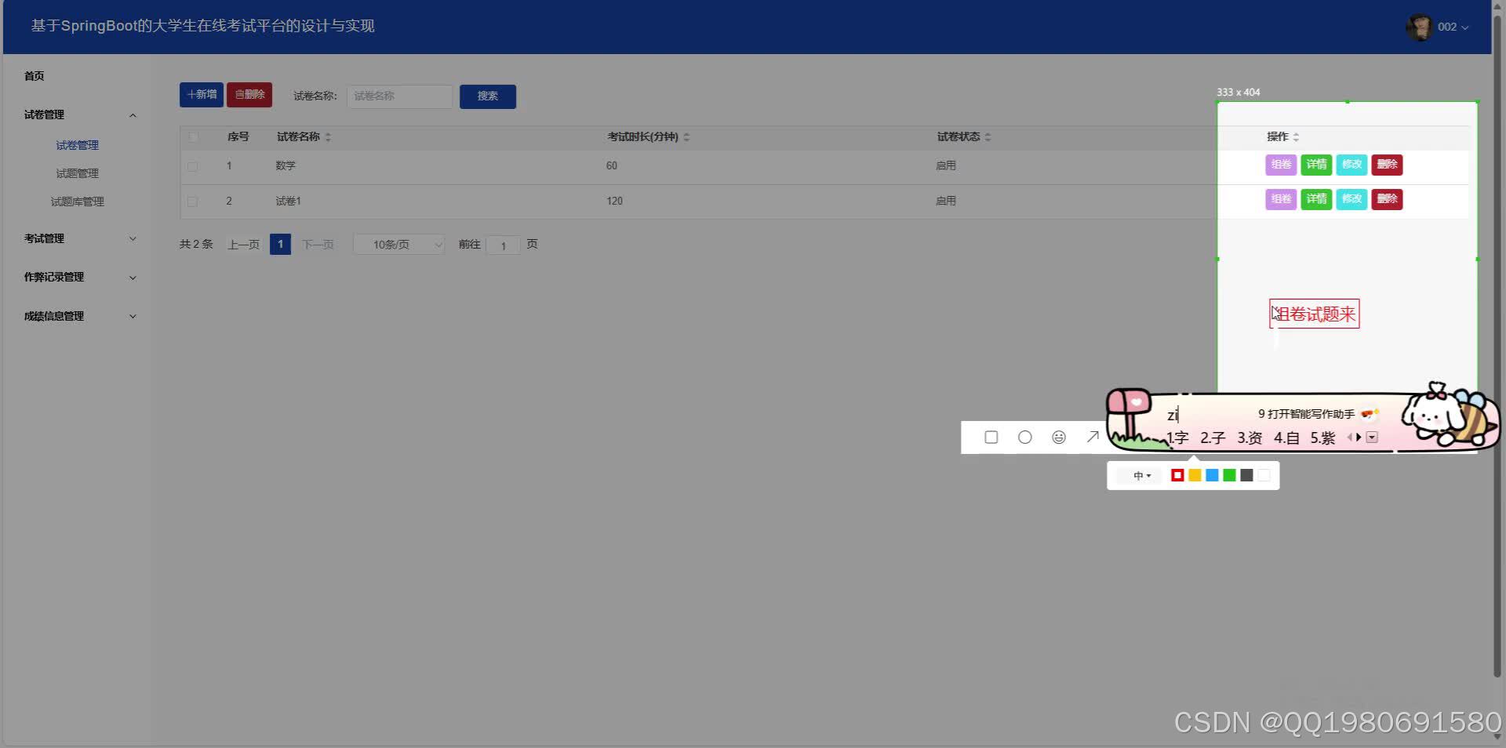The width and height of the screenshot is (1506, 748).
Task: Click the 上一页 previous page button
Action: click(x=243, y=245)
